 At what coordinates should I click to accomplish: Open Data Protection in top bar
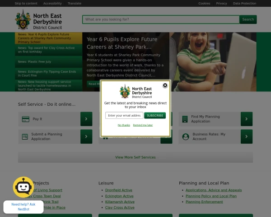(244, 3)
